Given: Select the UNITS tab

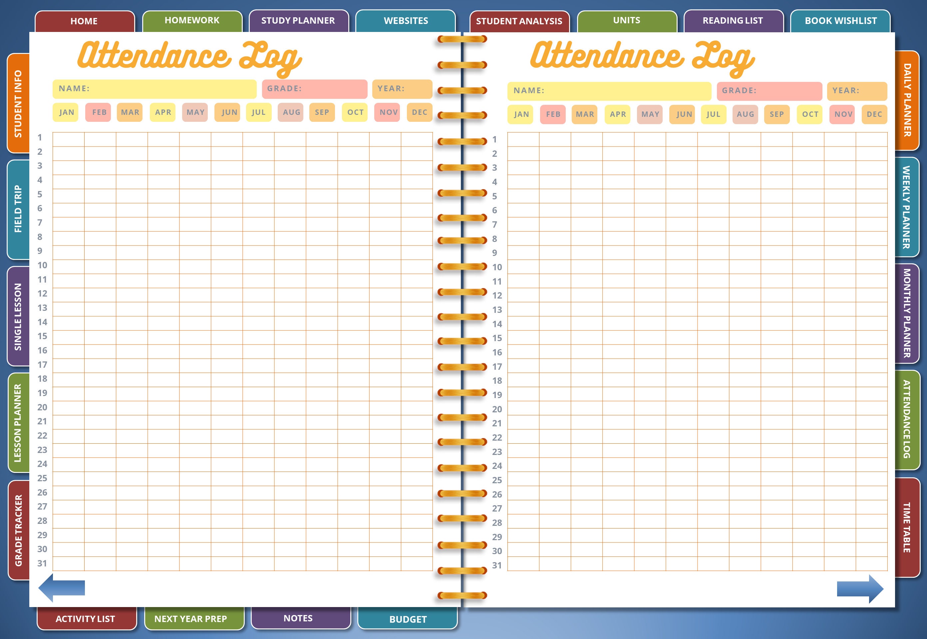Looking at the screenshot, I should (x=626, y=20).
